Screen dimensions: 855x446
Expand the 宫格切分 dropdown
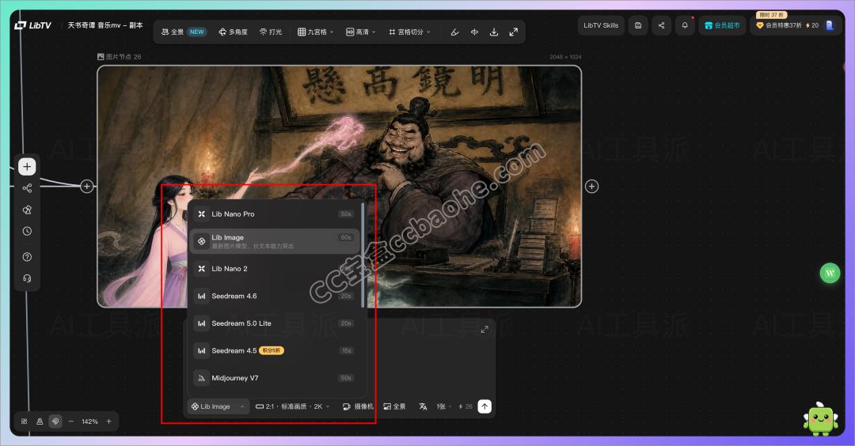(x=409, y=32)
